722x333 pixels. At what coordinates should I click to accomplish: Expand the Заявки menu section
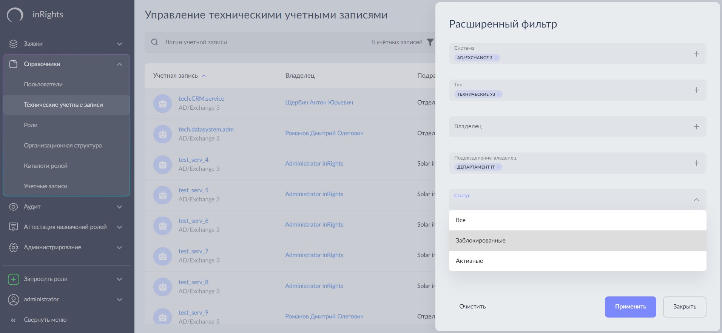(119, 44)
